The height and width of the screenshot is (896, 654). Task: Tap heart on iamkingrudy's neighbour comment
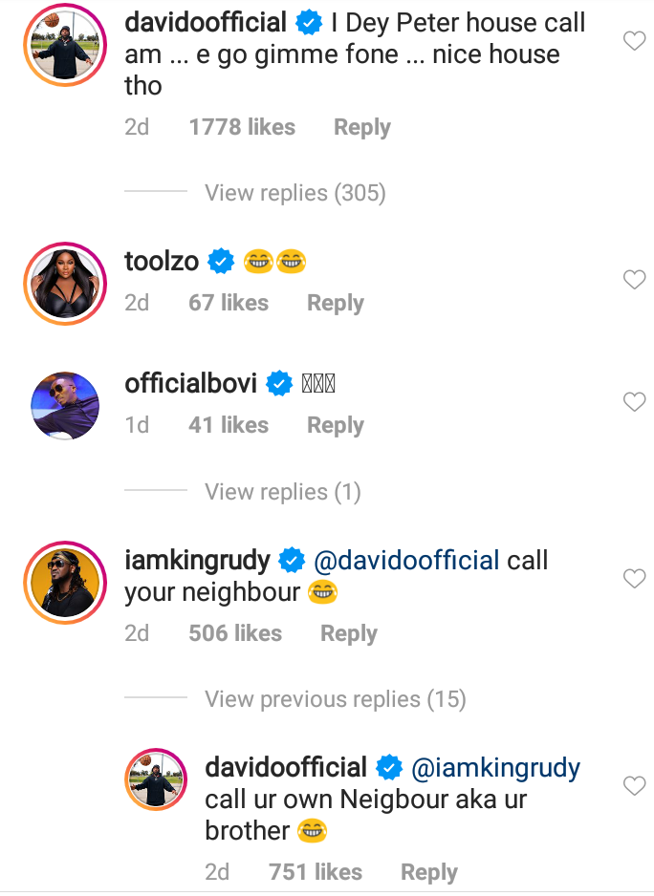(x=634, y=579)
